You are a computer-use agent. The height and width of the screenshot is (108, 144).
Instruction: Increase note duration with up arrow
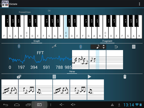pyautogui.click(x=103, y=46)
